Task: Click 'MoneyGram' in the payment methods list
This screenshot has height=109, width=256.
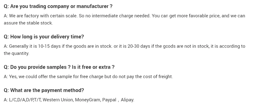Action: 88,100
